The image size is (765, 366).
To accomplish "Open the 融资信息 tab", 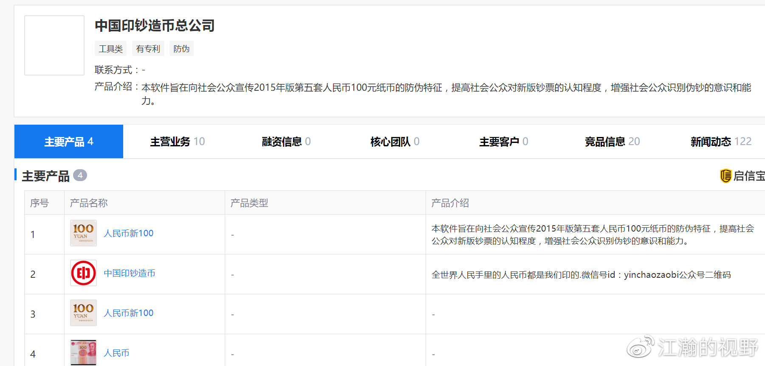I will point(286,142).
